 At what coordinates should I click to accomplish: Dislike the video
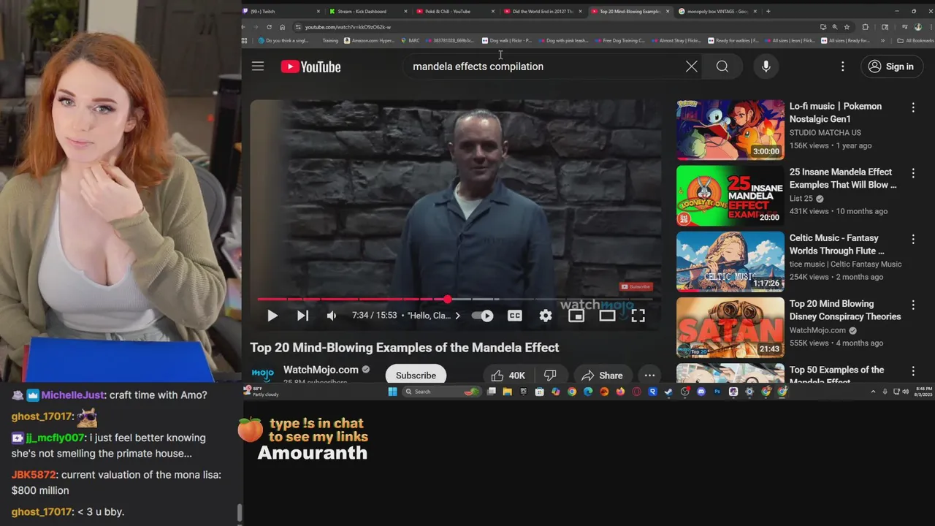tap(551, 376)
